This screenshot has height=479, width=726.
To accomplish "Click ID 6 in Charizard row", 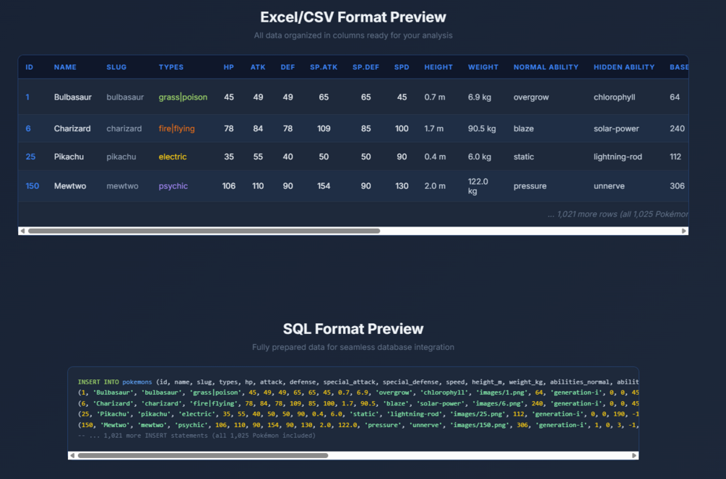I will tap(28, 128).
